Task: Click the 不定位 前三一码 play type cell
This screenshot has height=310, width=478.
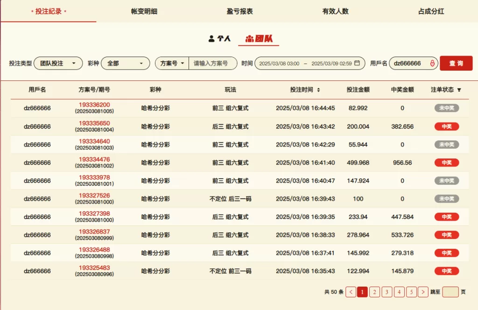Action: click(x=231, y=271)
